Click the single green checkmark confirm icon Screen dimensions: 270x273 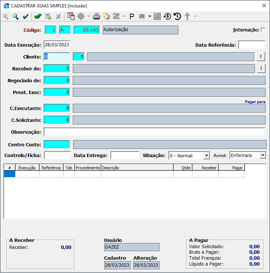(25, 17)
